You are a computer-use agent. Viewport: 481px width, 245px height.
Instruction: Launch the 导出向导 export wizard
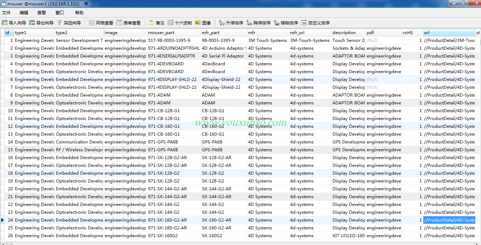point(41,23)
